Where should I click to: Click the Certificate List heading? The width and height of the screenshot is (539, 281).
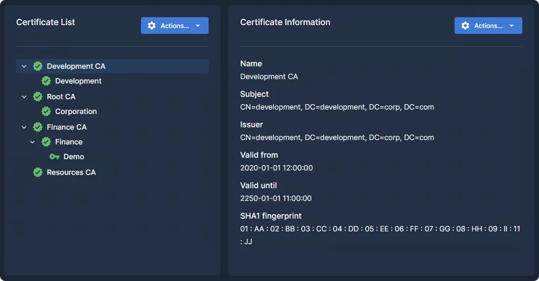click(45, 22)
